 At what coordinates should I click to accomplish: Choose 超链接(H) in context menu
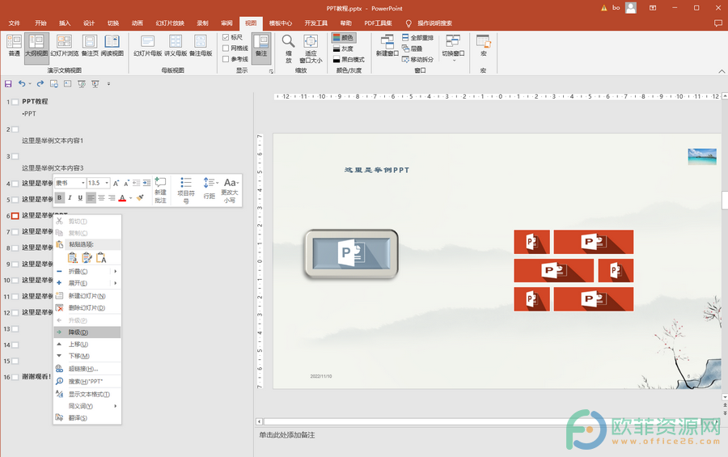87,369
